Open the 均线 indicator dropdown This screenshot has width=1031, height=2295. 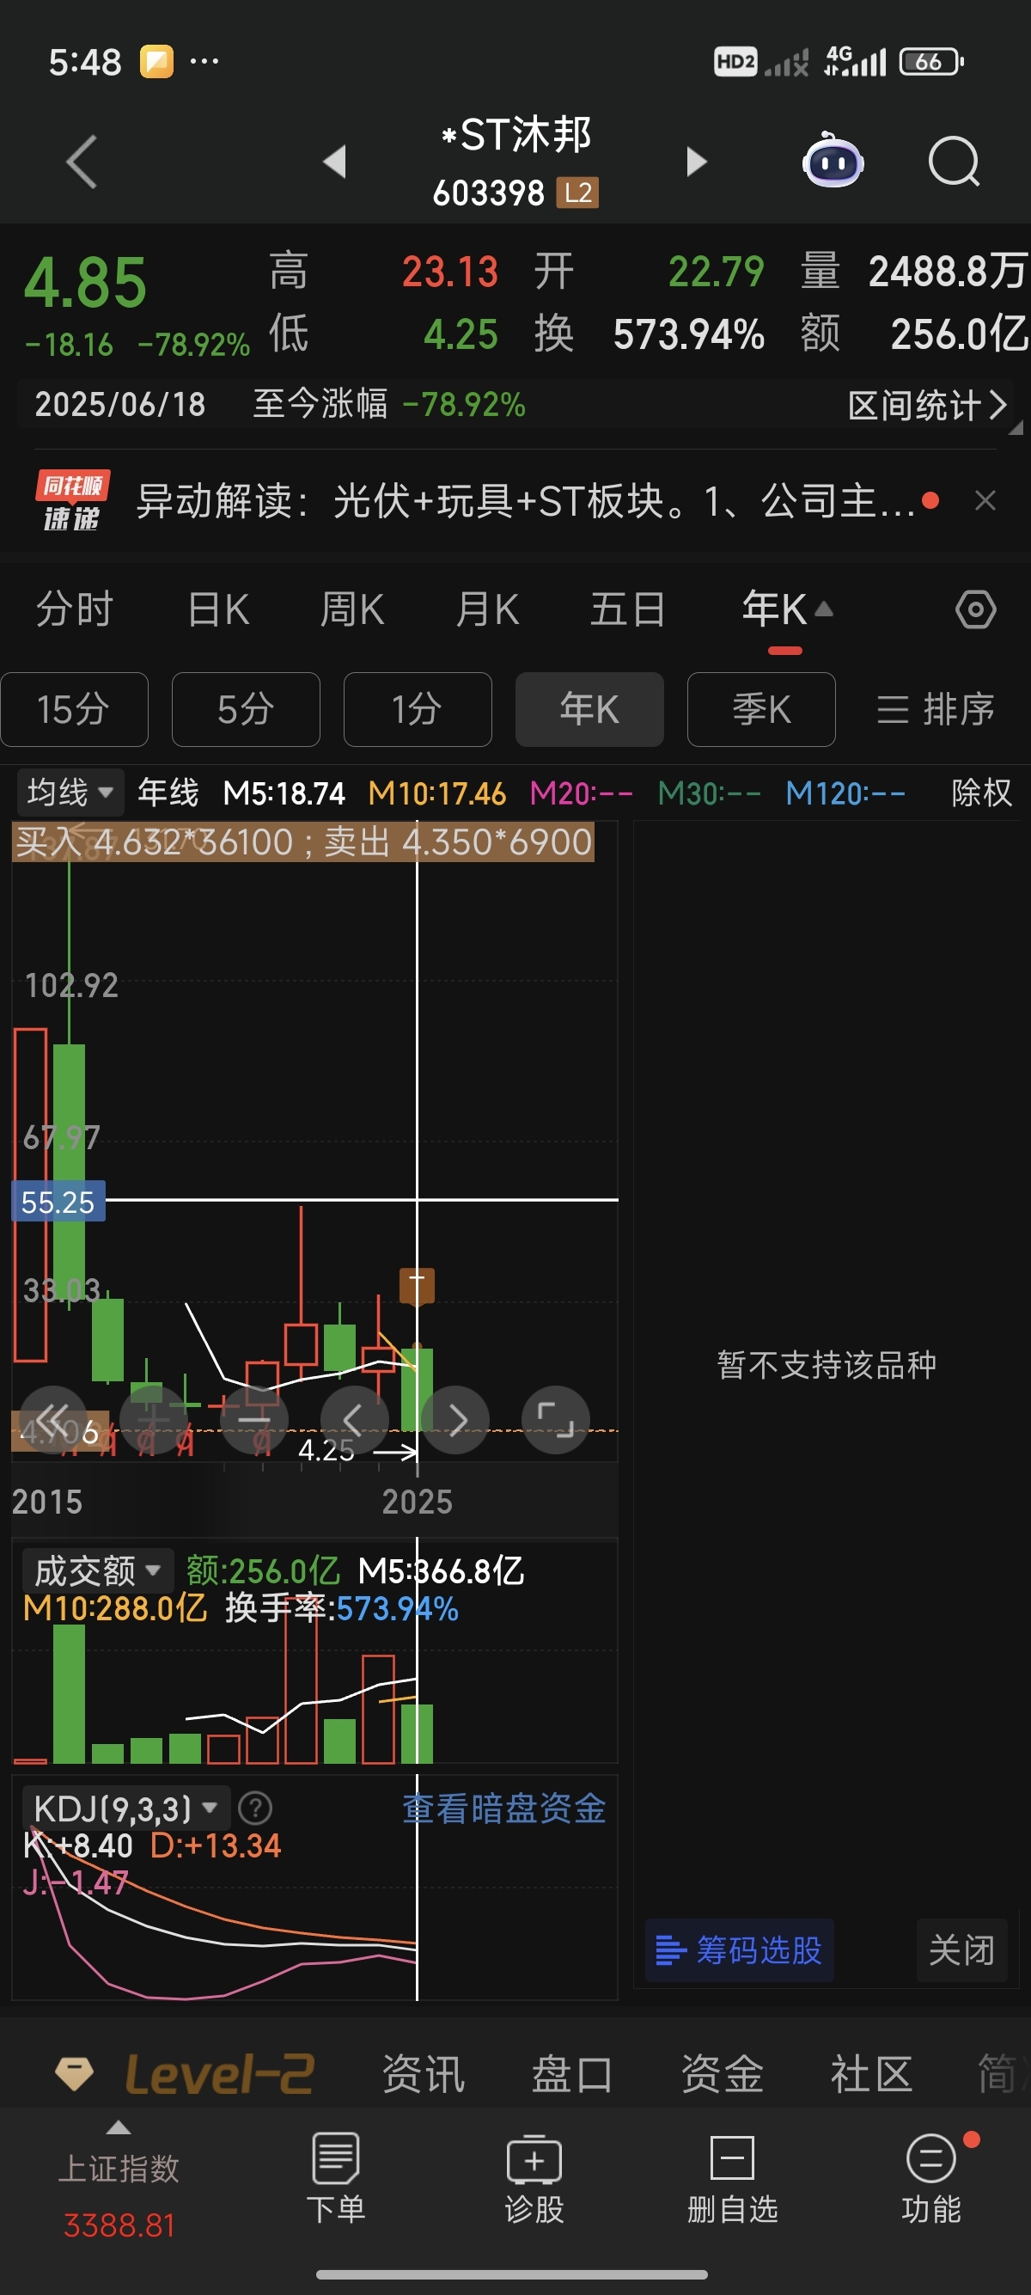tap(70, 792)
